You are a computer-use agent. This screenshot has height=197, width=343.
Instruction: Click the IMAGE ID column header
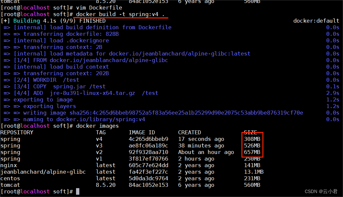tap(142, 133)
